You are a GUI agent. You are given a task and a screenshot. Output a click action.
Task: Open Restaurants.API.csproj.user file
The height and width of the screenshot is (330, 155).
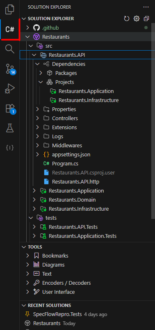point(84,172)
